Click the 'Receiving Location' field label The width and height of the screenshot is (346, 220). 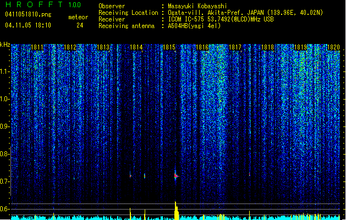pyautogui.click(x=128, y=13)
